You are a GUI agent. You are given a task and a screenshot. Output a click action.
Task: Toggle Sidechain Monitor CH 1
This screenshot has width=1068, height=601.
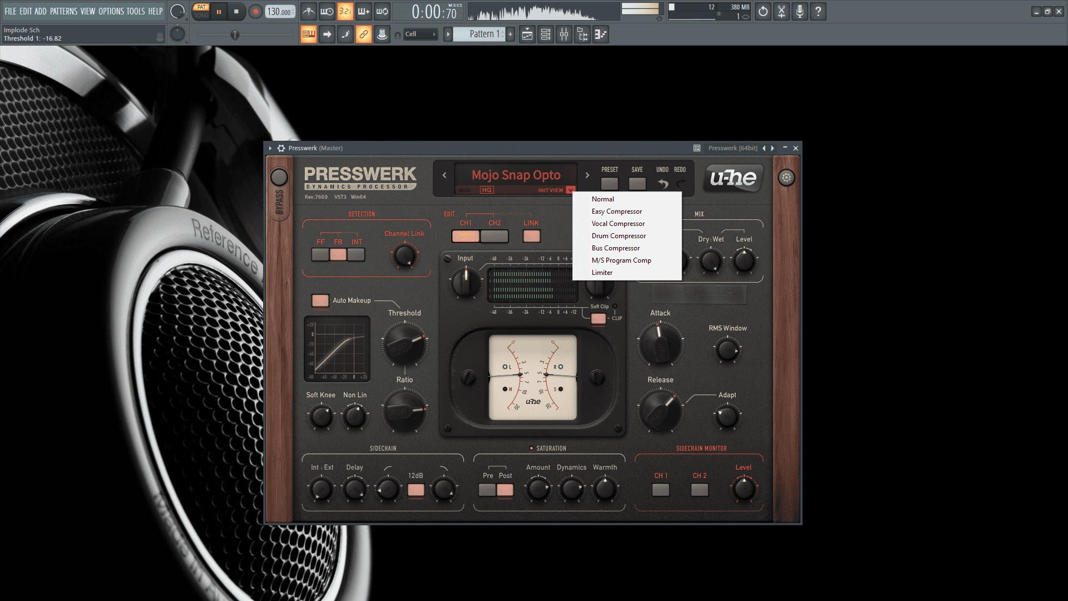pos(660,490)
